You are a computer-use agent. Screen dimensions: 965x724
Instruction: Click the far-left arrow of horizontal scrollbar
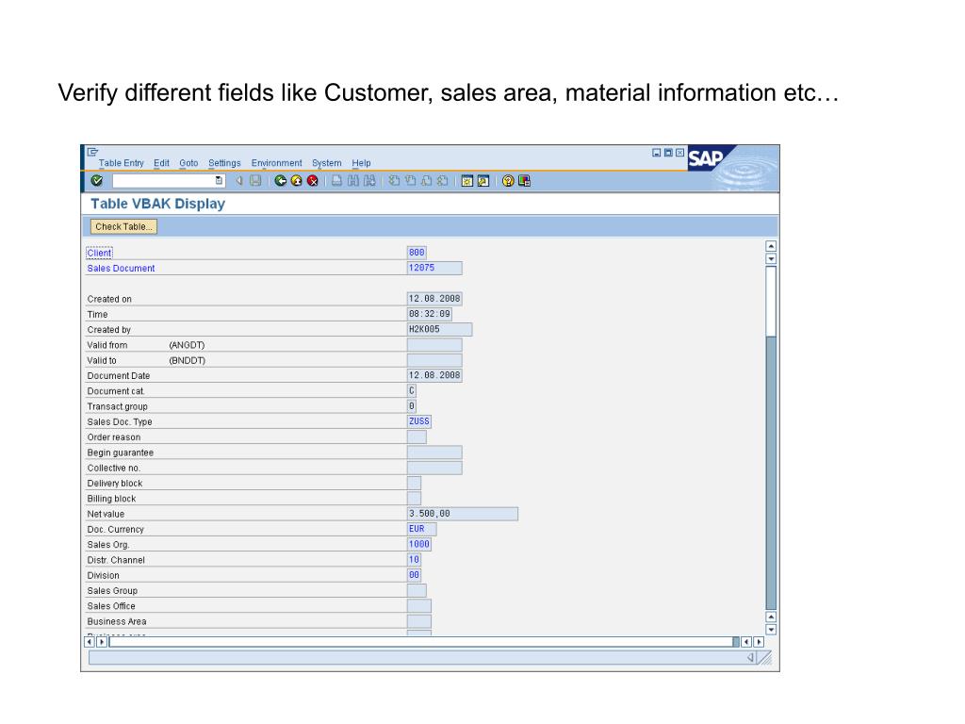click(x=90, y=642)
